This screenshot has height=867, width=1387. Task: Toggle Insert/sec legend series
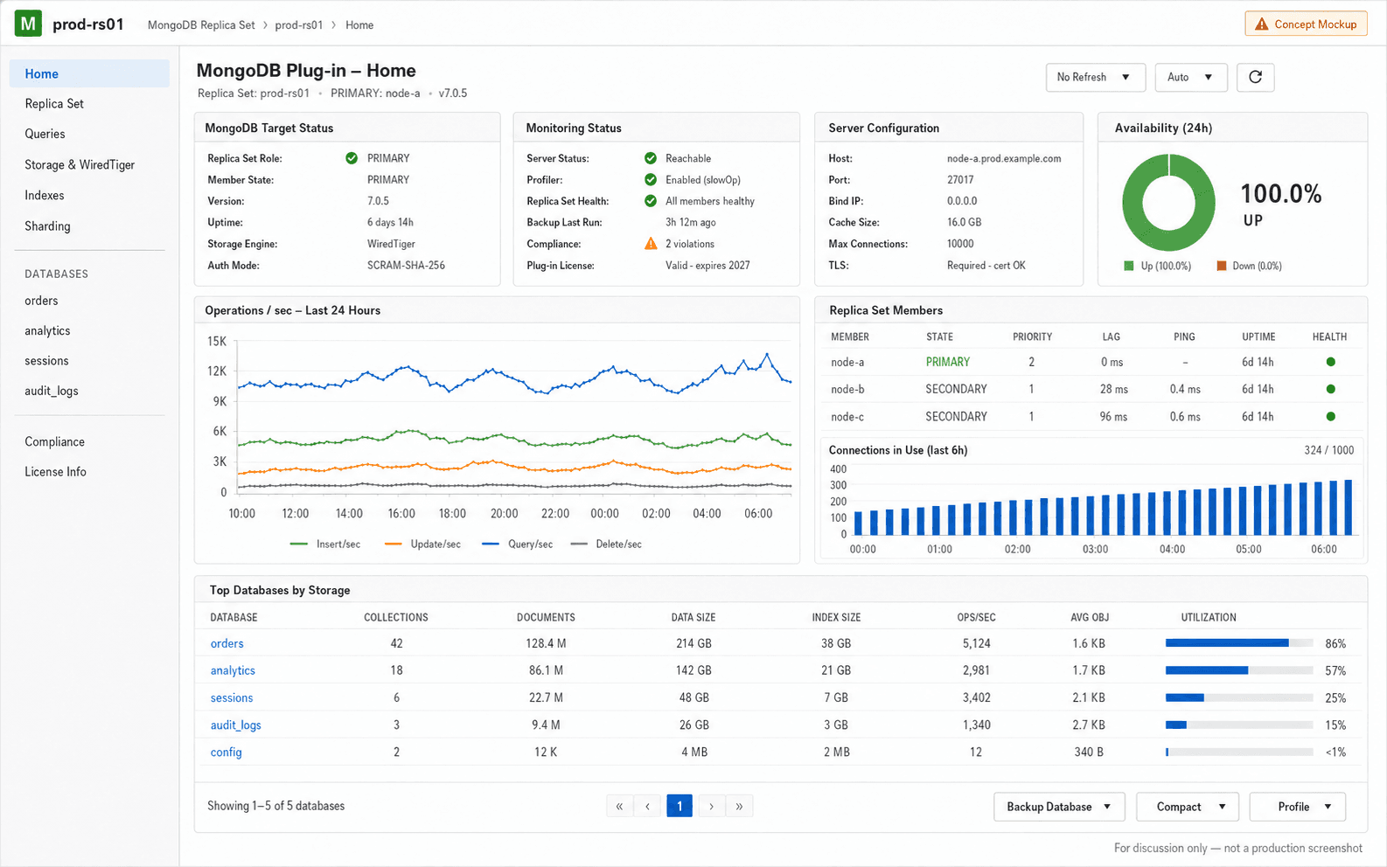pyautogui.click(x=324, y=544)
